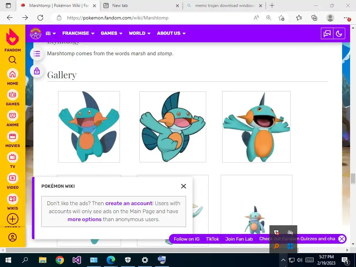The image size is (356, 267).
Task: Open Windows Security shield in taskbar
Action: click(x=128, y=260)
